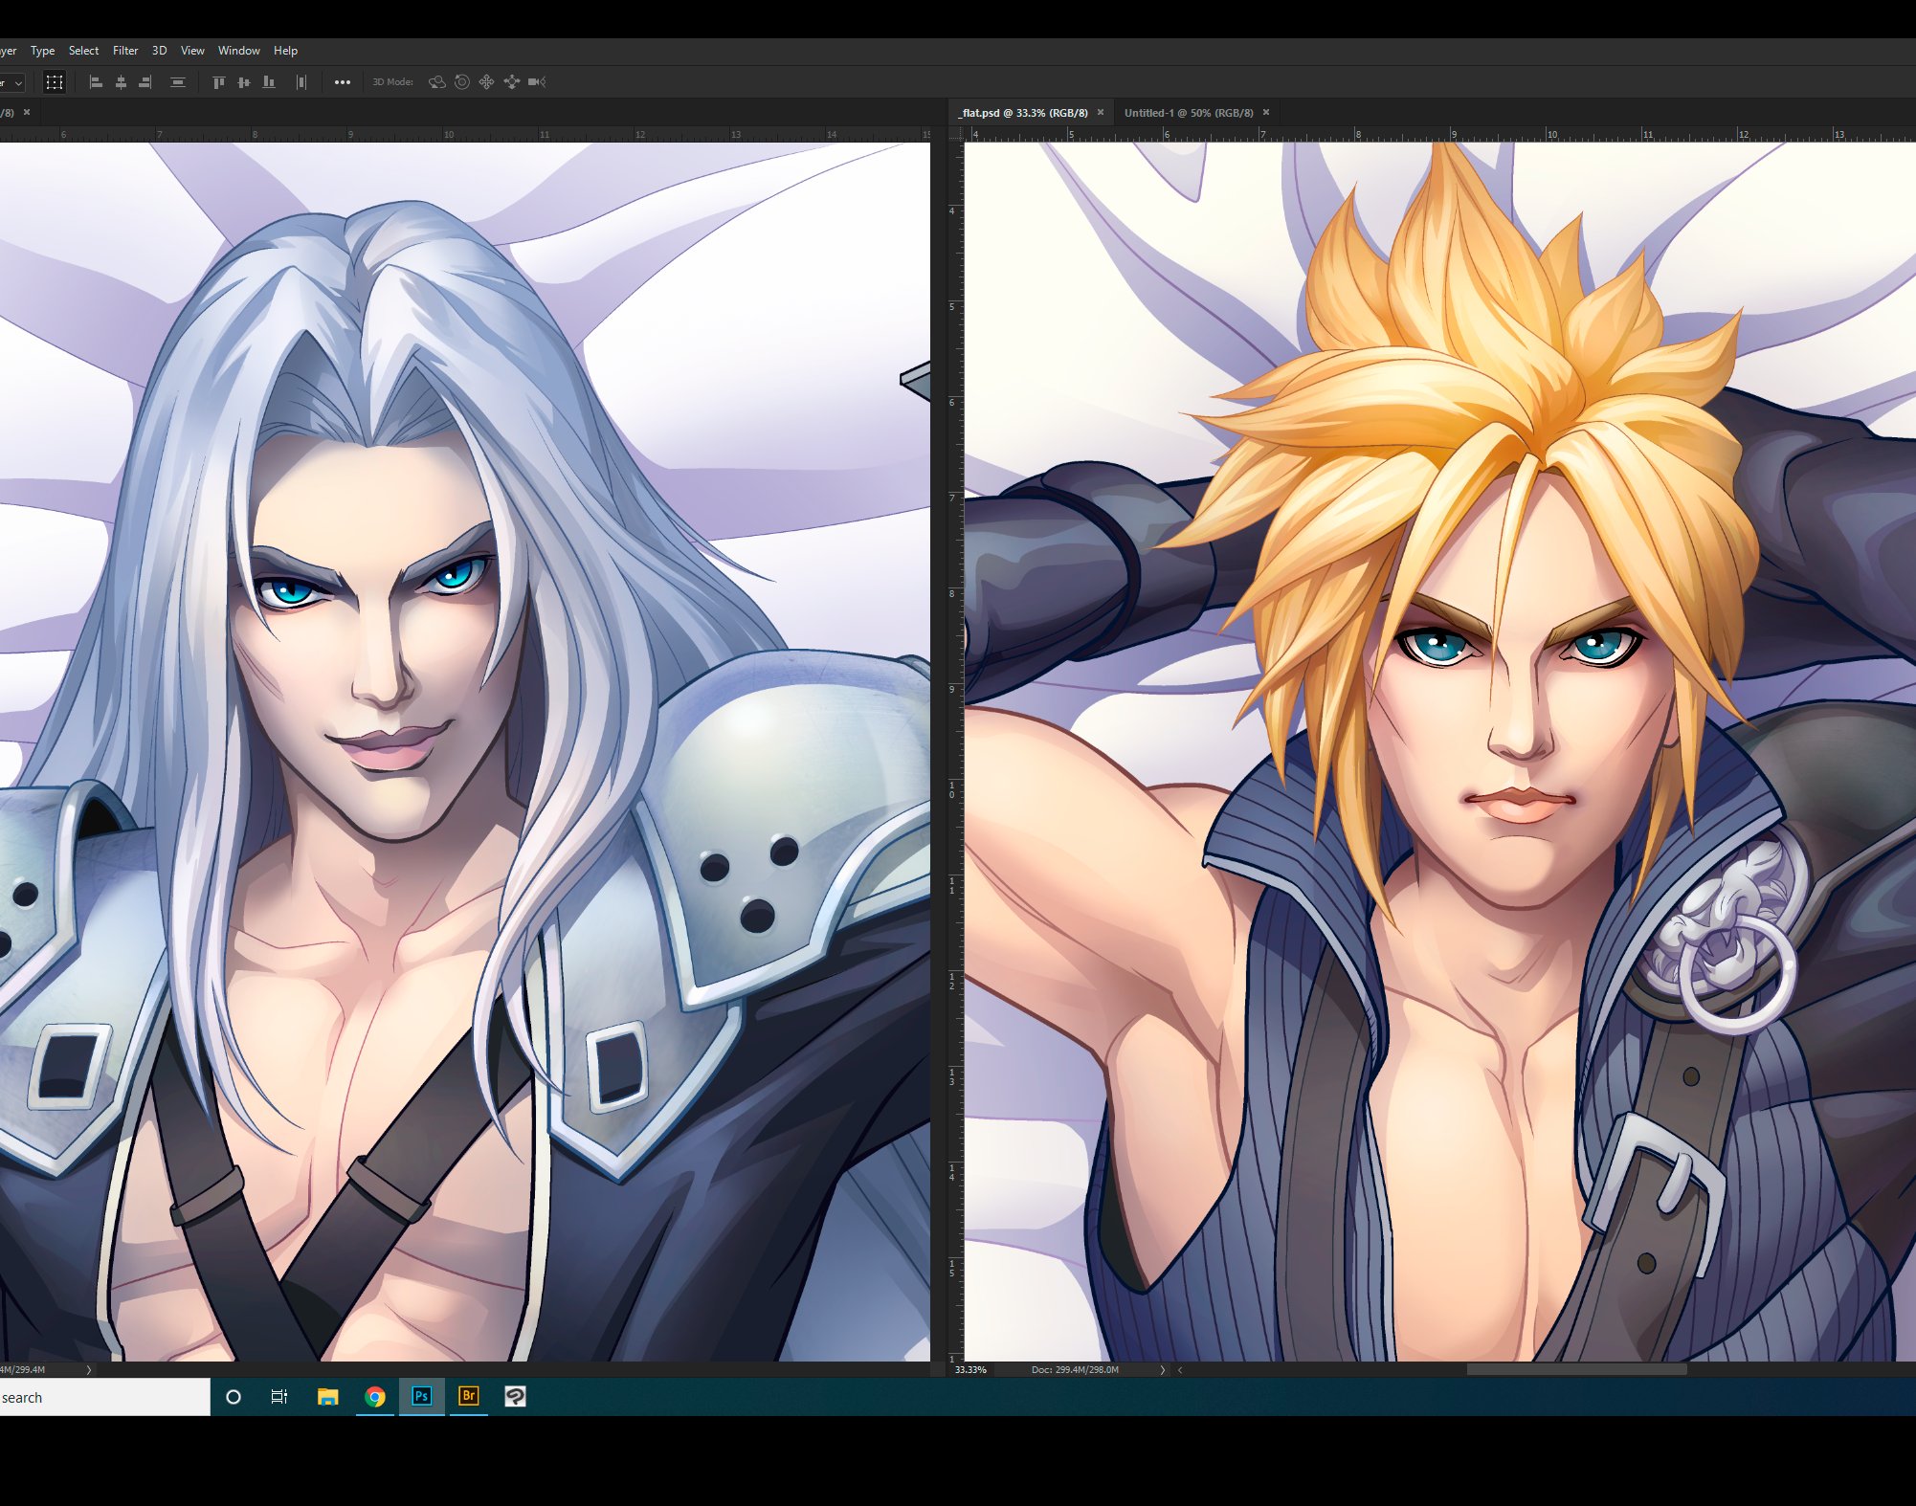Click the 3D Mode label
This screenshot has width=1916, height=1506.
click(x=392, y=82)
